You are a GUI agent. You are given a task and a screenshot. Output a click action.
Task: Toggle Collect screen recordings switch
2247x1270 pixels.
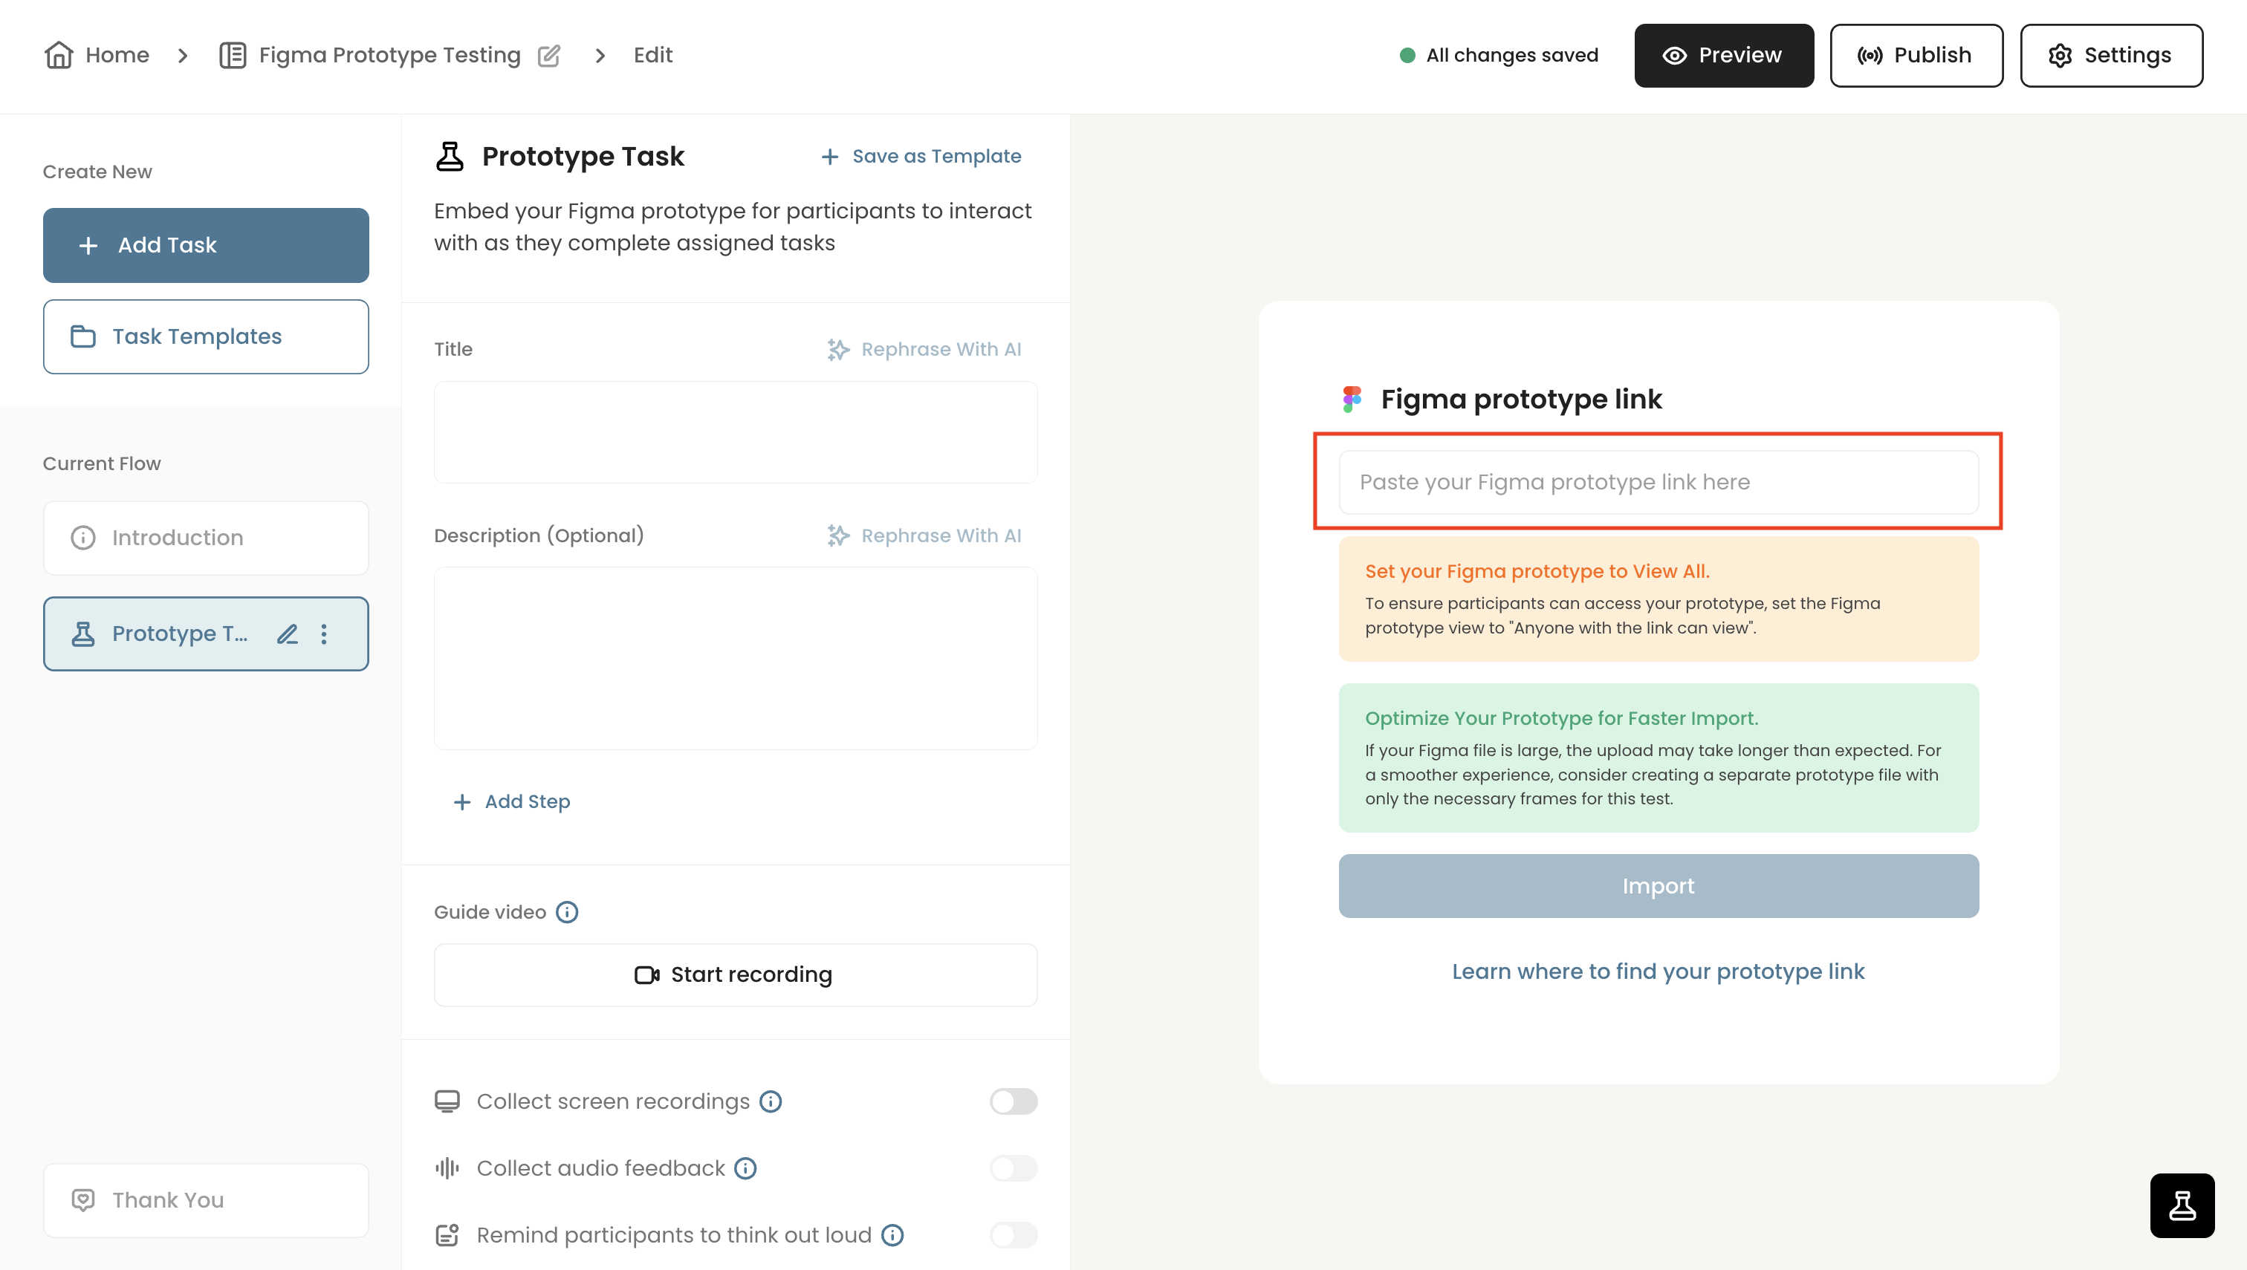coord(1013,1101)
